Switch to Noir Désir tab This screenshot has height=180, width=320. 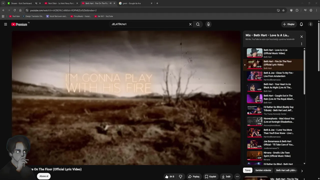pos(61,3)
